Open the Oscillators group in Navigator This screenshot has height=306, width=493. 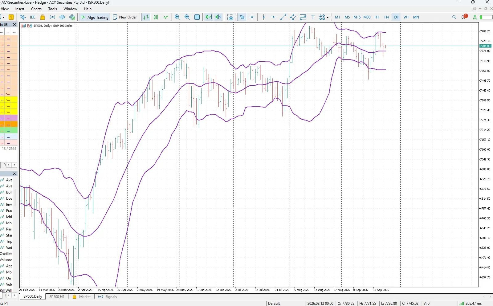[6, 254]
